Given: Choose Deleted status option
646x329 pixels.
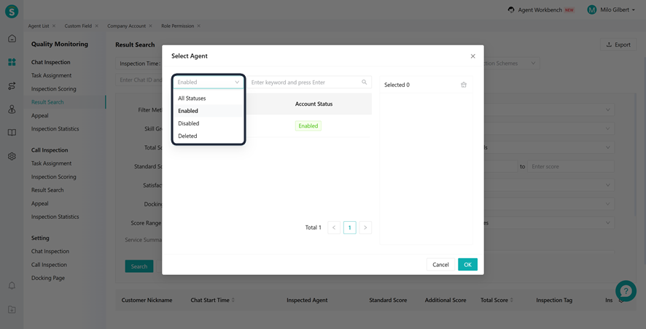Looking at the screenshot, I should [209, 136].
